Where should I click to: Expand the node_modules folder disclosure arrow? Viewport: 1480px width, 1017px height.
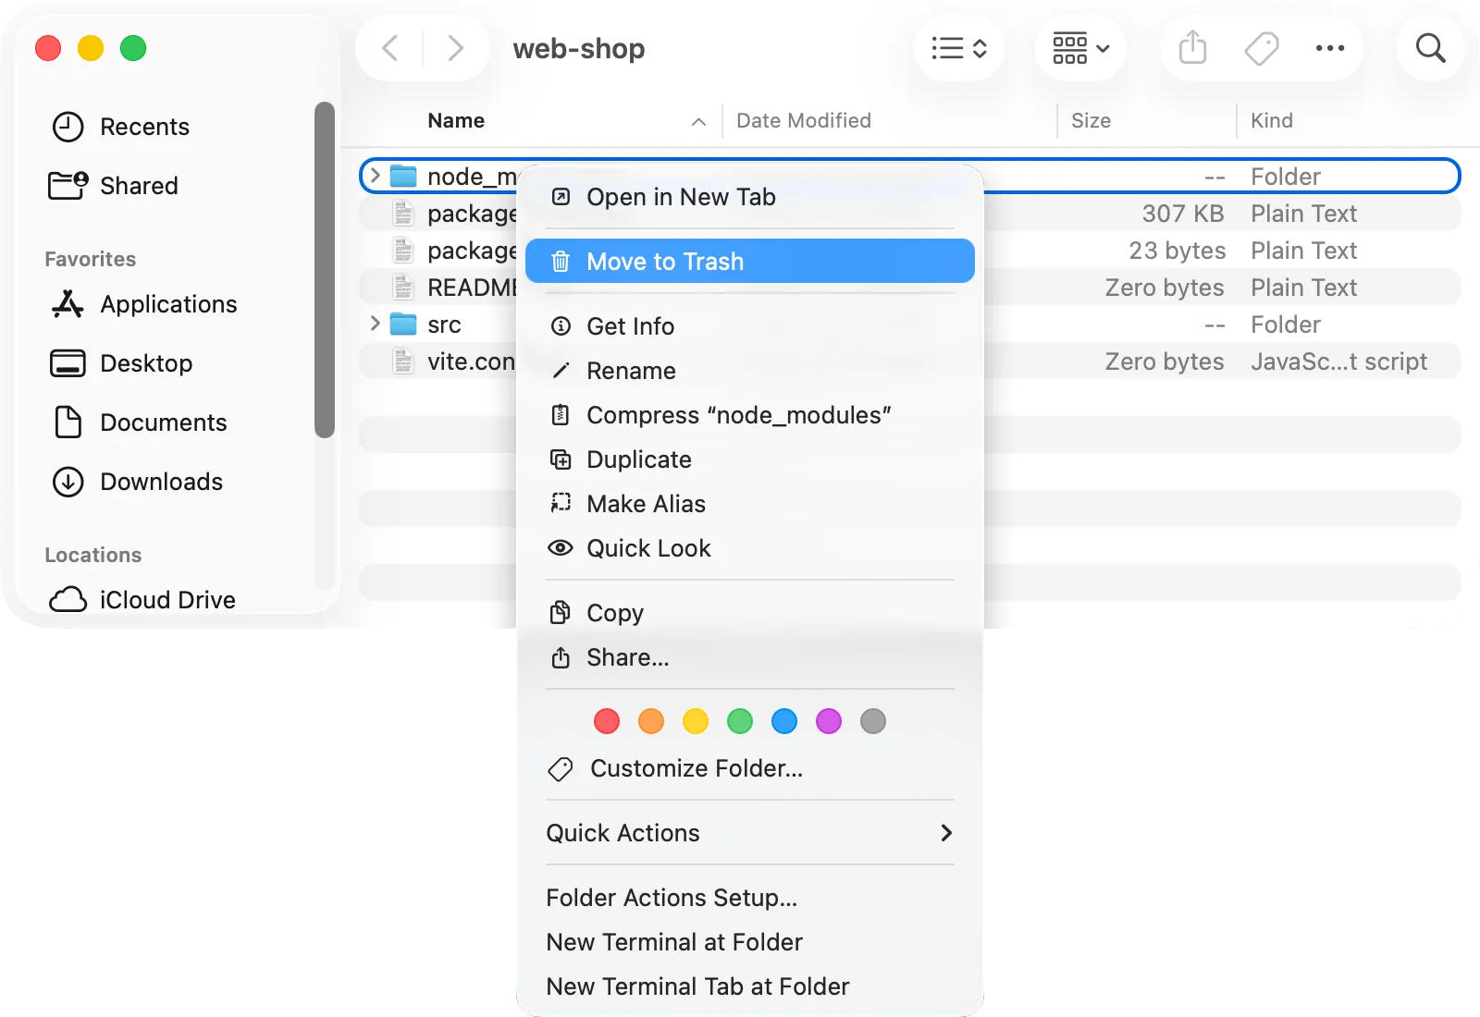[375, 175]
